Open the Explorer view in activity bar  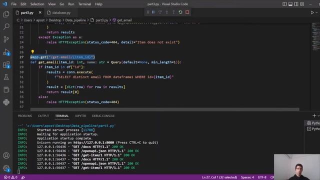[6, 14]
